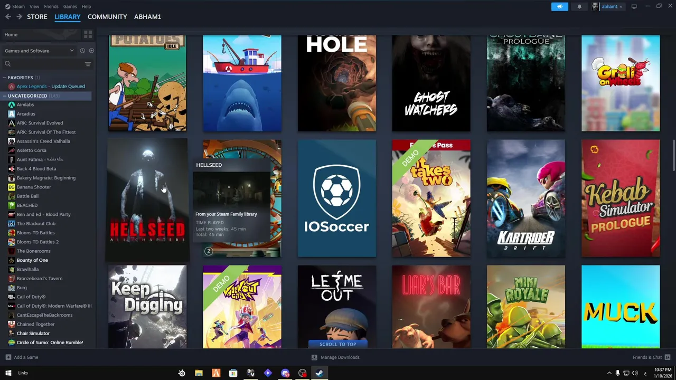Select Aimlabs in the game list
Screen dimensions: 676x380
coord(25,104)
